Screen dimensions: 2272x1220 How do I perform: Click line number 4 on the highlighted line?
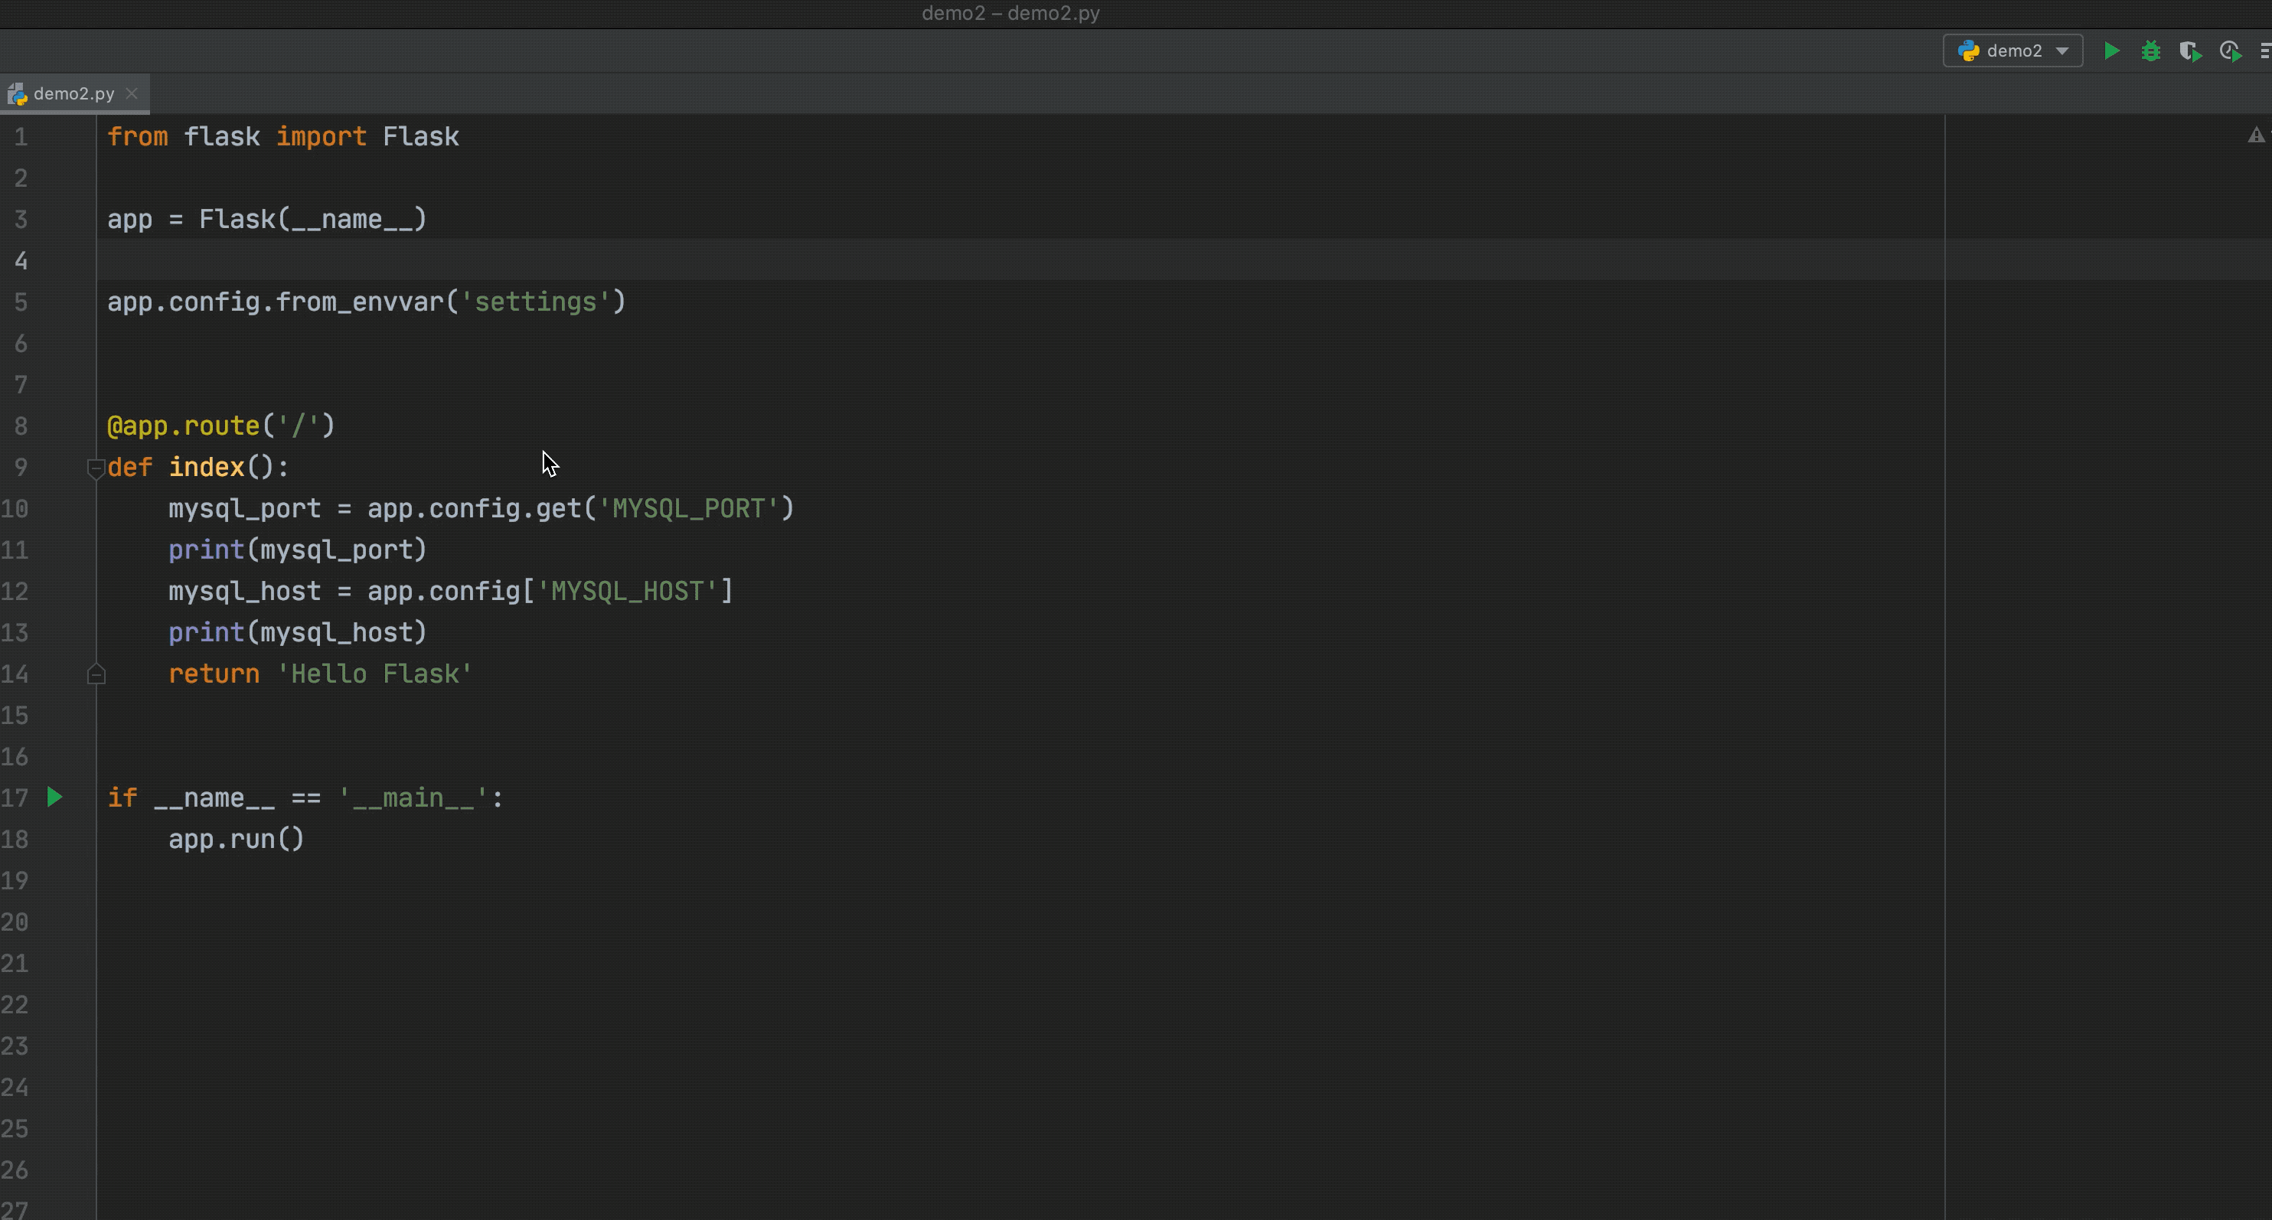(x=21, y=261)
